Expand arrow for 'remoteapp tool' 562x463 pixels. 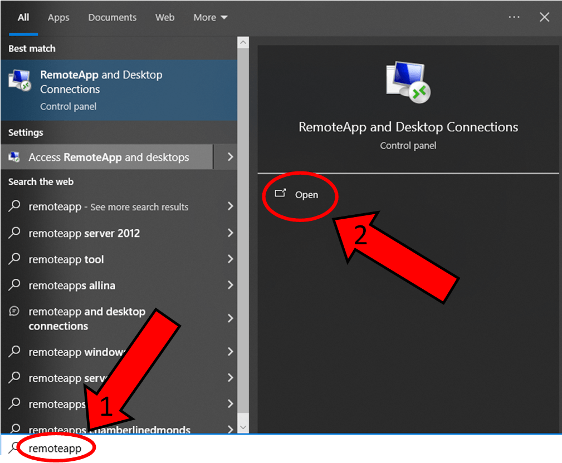(x=230, y=259)
